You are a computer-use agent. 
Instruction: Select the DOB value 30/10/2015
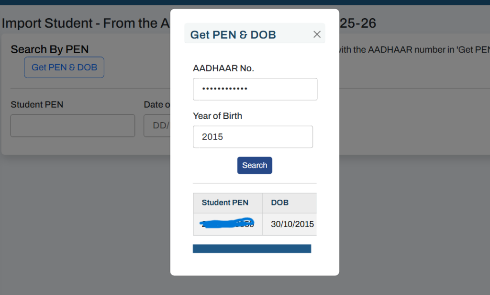click(290, 223)
